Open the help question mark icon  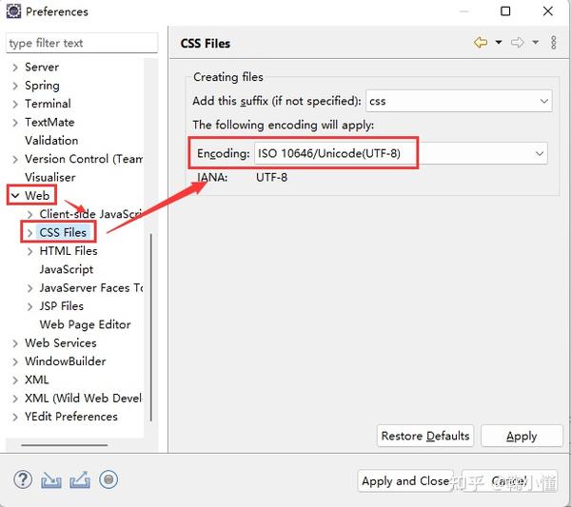(x=22, y=480)
